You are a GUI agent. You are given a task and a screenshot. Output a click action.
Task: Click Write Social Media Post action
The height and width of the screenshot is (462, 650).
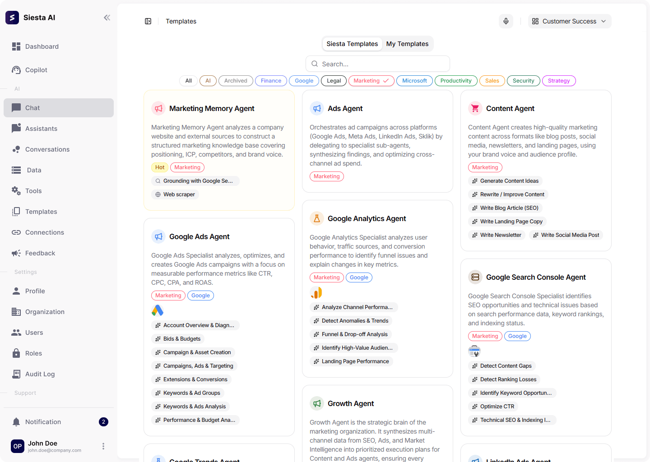566,235
